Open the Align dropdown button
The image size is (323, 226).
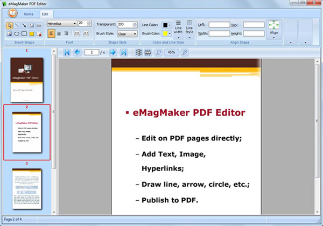(274, 30)
